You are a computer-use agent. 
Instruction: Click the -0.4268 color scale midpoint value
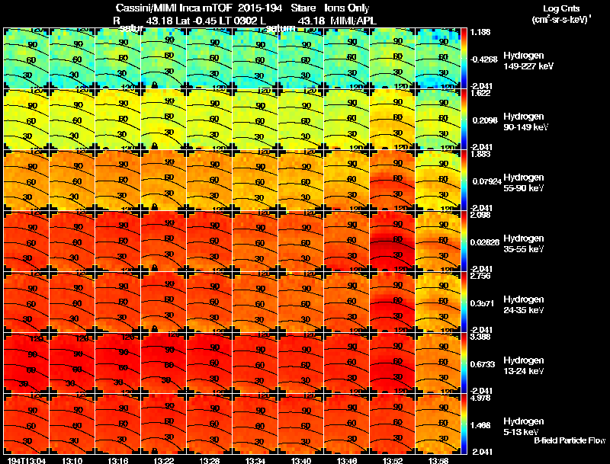coord(484,59)
